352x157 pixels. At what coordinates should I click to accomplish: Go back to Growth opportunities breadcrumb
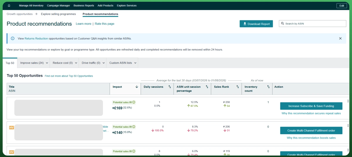[20, 14]
